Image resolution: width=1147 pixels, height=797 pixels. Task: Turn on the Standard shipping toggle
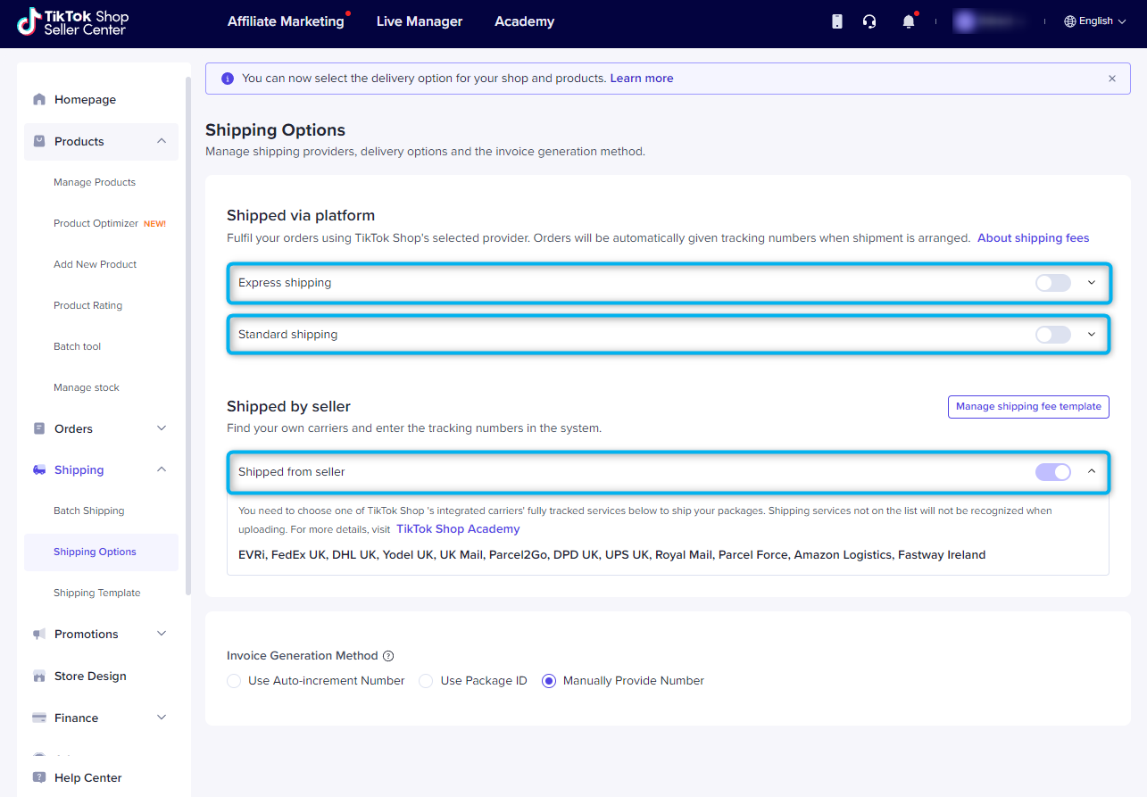tap(1052, 335)
